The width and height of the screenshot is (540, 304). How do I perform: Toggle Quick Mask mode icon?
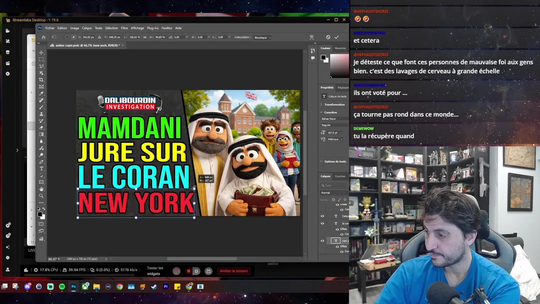tap(41, 224)
